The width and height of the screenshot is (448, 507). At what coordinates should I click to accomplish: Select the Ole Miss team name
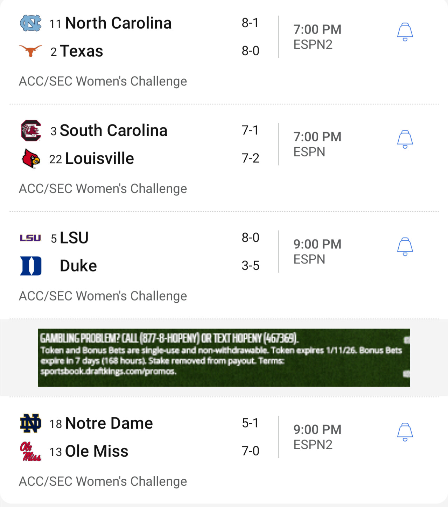click(x=97, y=451)
